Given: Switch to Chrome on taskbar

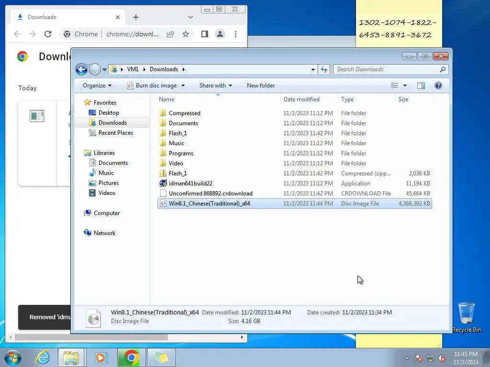Looking at the screenshot, I should pos(131,357).
